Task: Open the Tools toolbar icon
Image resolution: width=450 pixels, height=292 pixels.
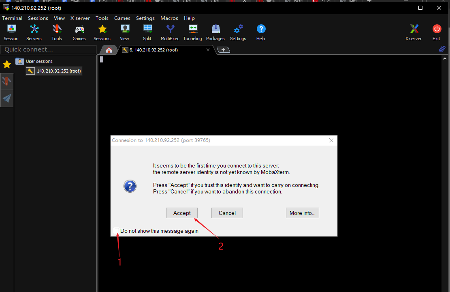Action: (56, 32)
